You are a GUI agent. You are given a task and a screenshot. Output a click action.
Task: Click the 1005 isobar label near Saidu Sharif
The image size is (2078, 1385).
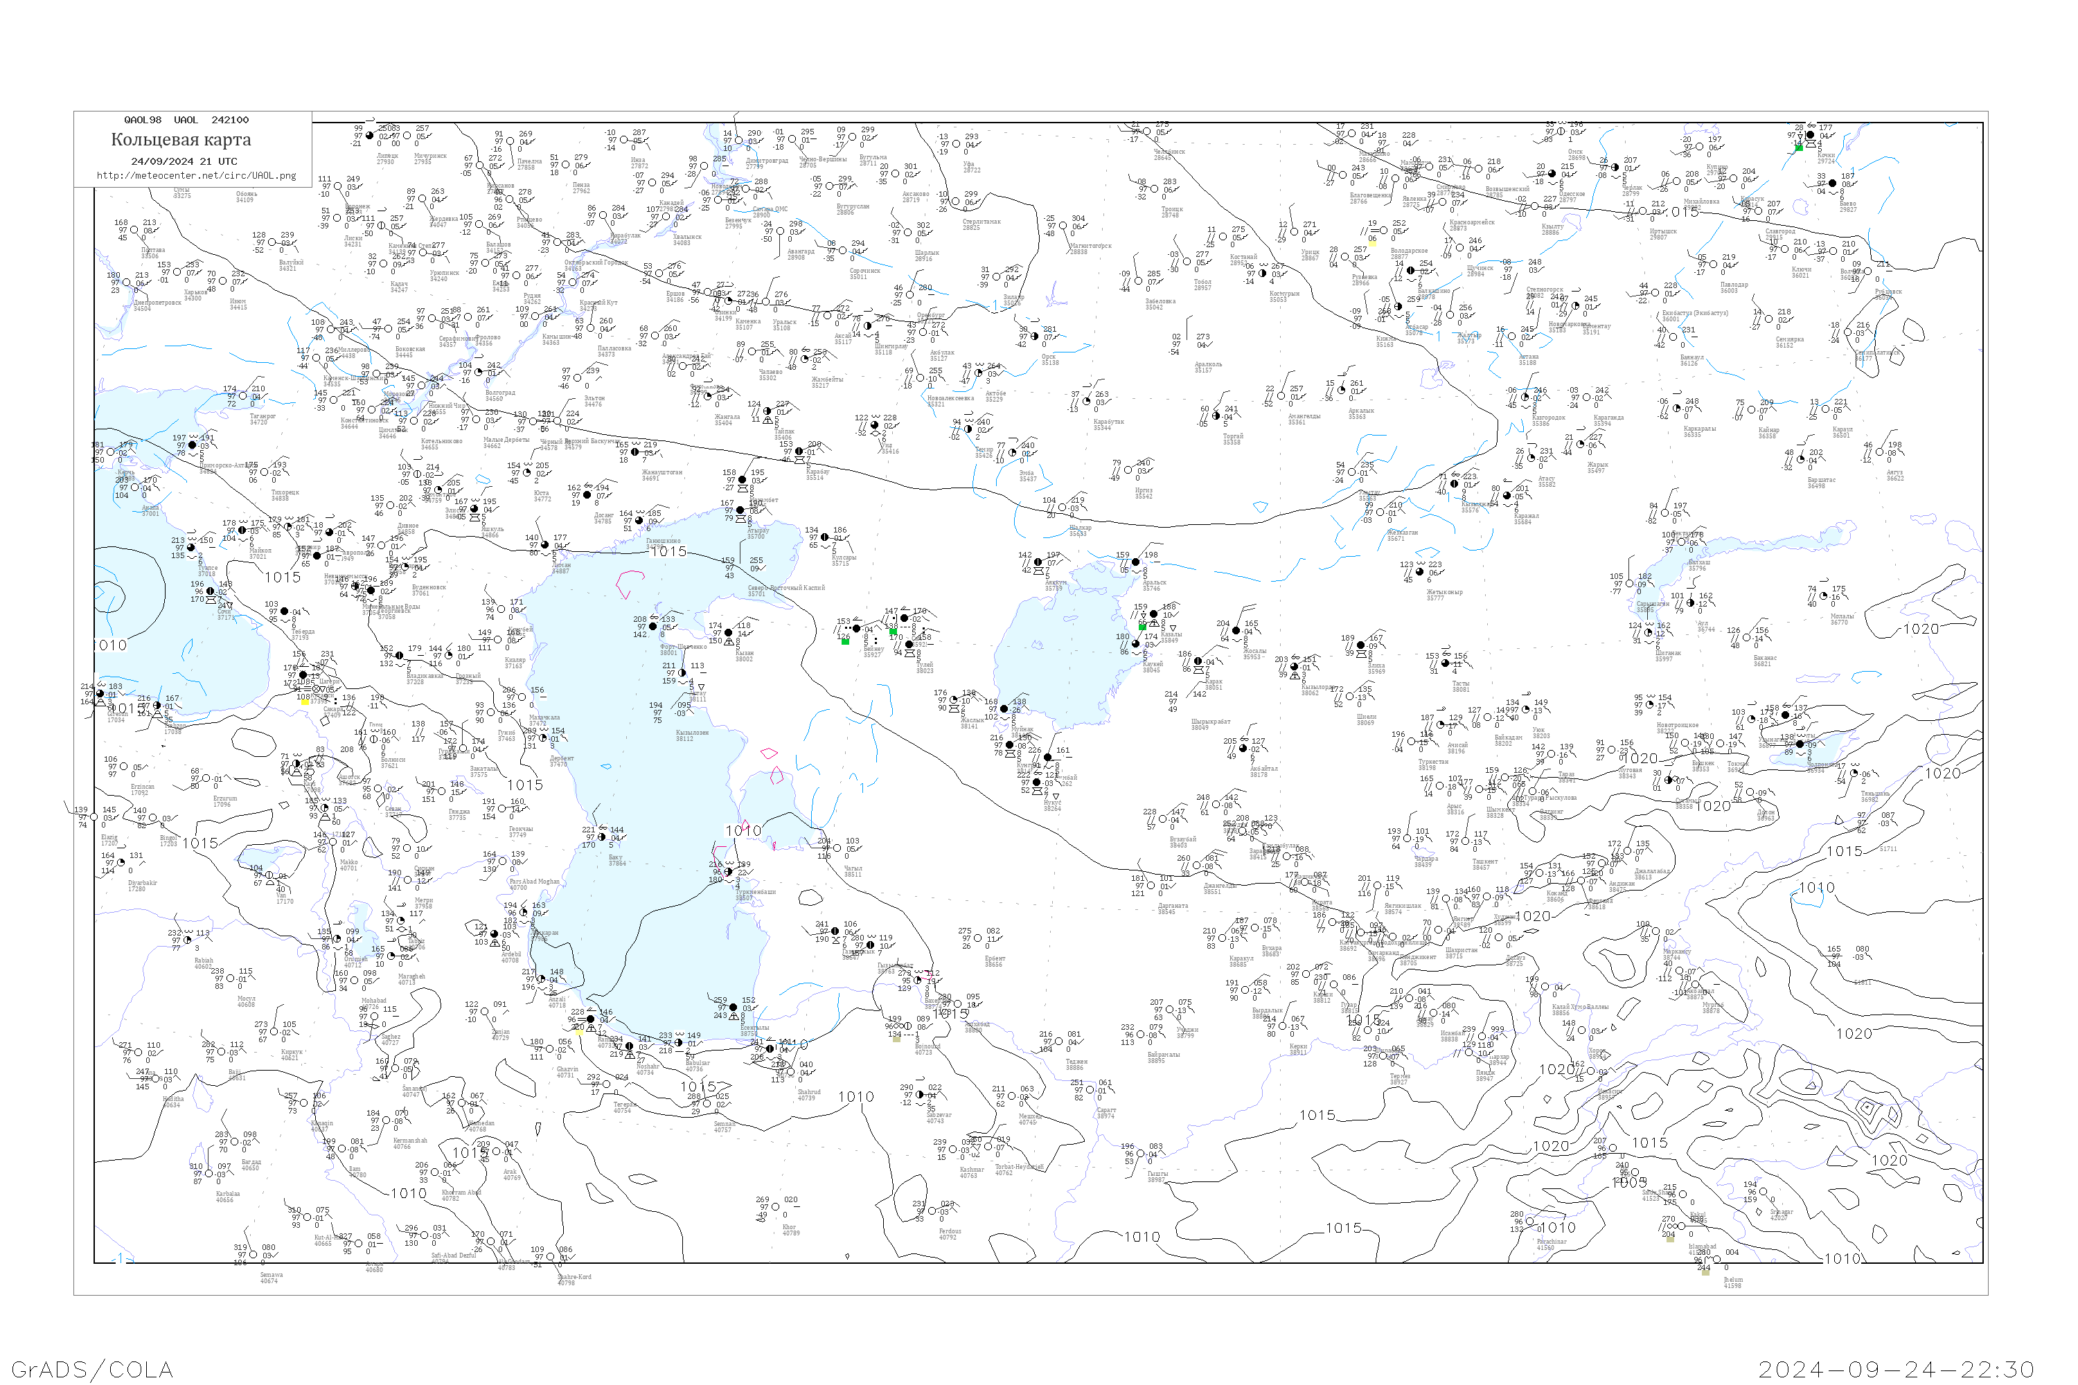click(1629, 1182)
